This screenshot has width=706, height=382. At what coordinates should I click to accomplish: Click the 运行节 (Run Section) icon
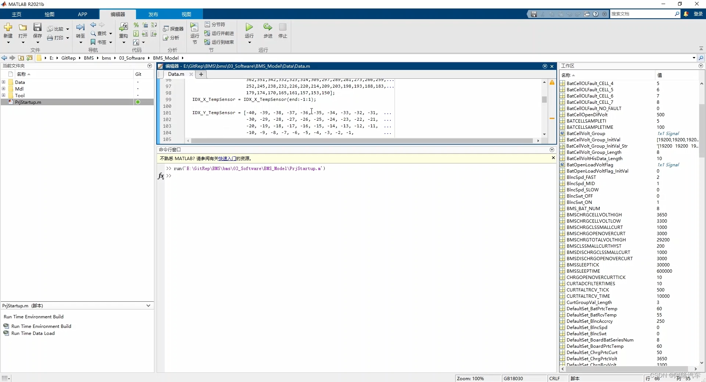click(x=195, y=27)
